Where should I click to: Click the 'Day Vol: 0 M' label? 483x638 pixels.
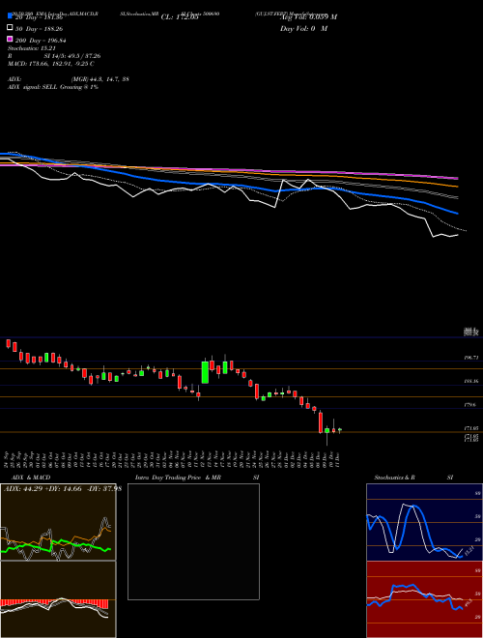click(x=303, y=28)
